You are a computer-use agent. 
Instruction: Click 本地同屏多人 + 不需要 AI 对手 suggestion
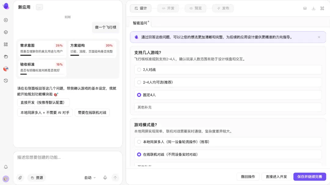(45, 112)
